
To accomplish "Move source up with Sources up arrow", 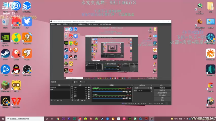I will (x=82, y=100).
